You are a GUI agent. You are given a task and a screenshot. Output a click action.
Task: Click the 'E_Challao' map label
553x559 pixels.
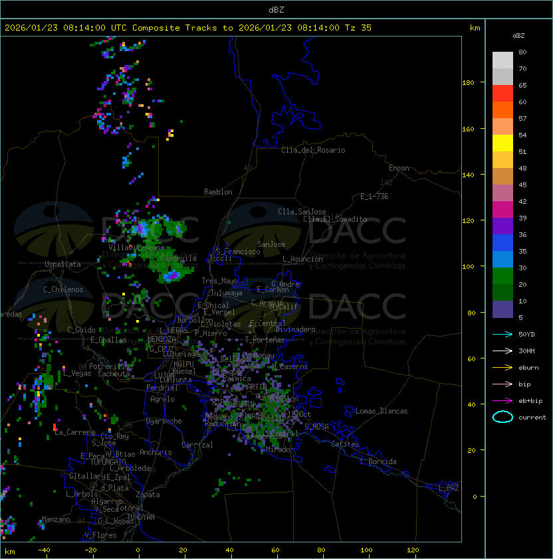coord(108,340)
